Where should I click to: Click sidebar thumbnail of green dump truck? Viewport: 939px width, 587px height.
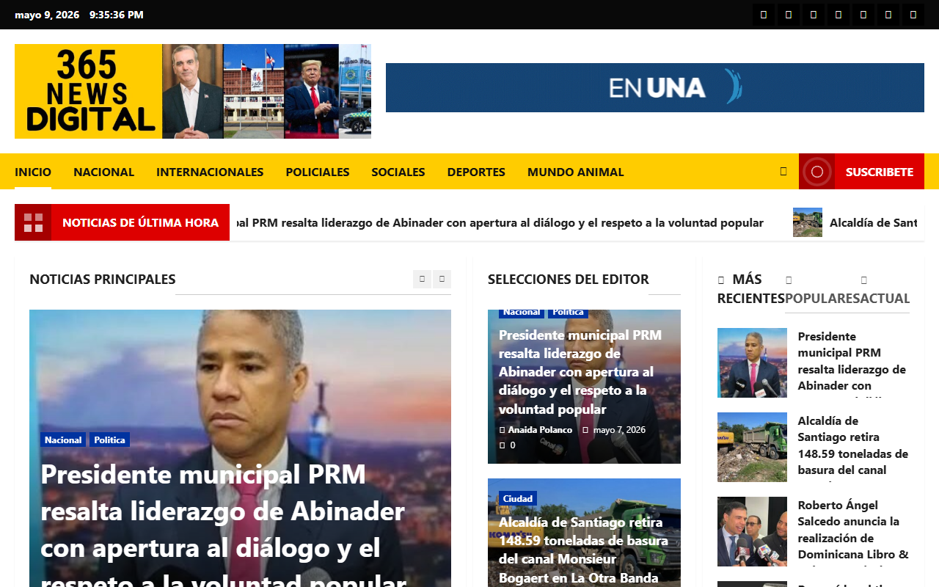click(x=752, y=447)
